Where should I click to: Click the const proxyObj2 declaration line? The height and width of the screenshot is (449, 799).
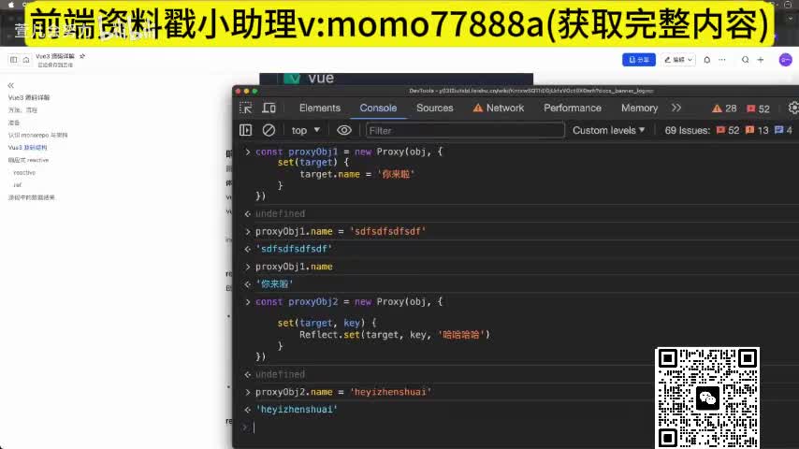[x=349, y=302]
